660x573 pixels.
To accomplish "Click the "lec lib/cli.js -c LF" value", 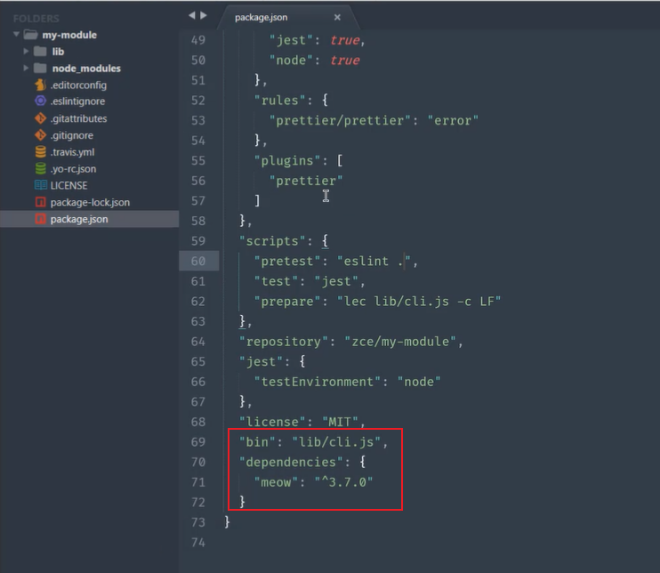I will 419,302.
